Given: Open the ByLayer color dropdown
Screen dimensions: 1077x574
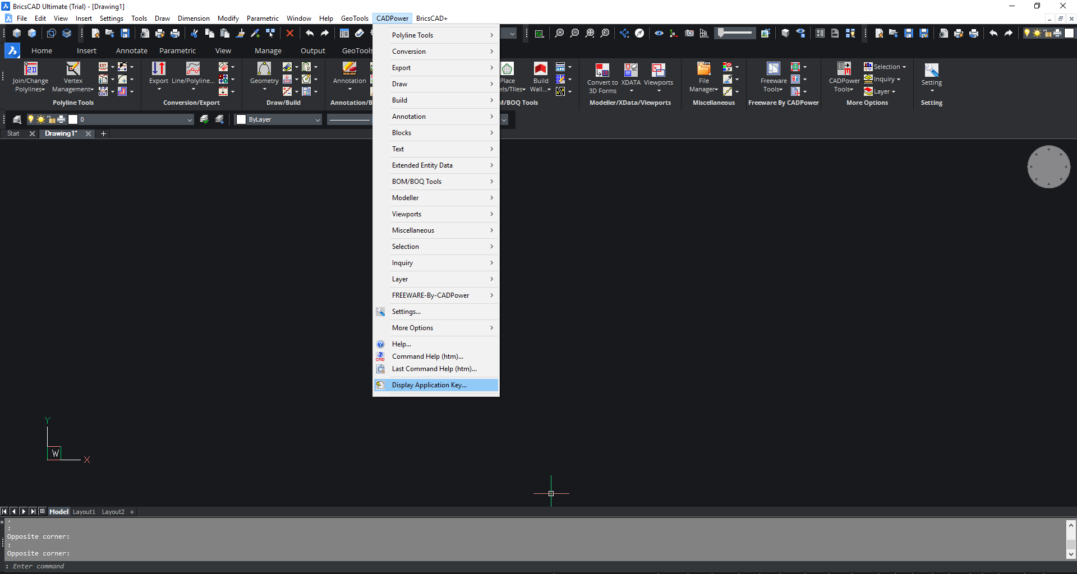Looking at the screenshot, I should pyautogui.click(x=317, y=120).
